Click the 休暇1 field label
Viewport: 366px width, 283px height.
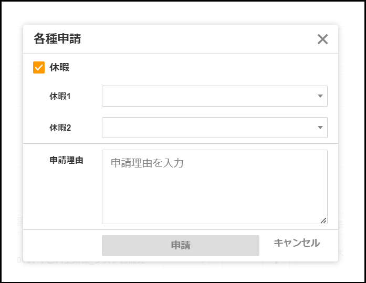(x=60, y=96)
